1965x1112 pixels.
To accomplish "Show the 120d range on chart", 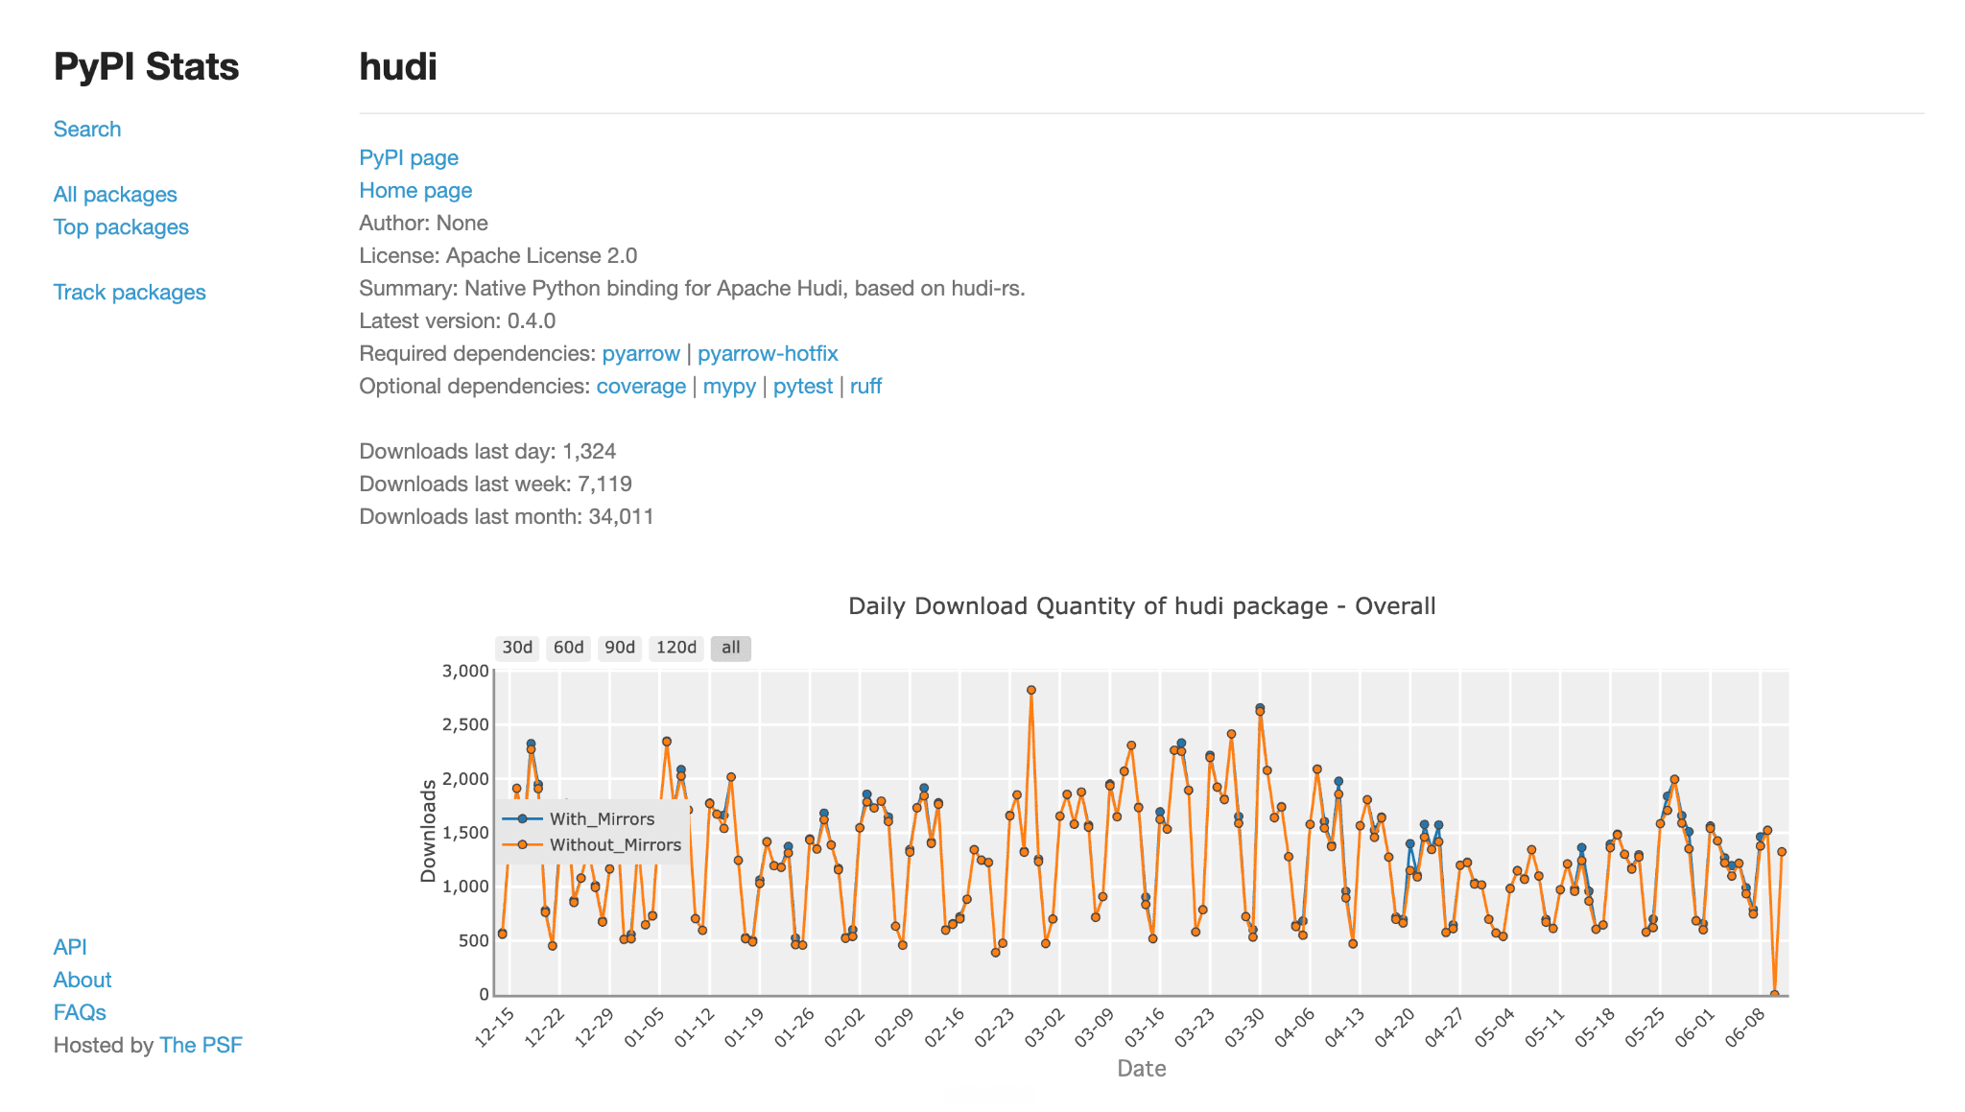I will [675, 648].
